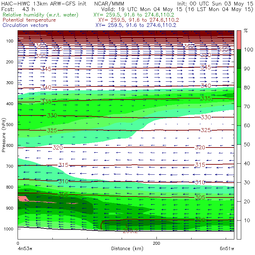Click the pink above-100% colorbar segment
Viewport: 255px width, 255px height.
(x=239, y=40)
